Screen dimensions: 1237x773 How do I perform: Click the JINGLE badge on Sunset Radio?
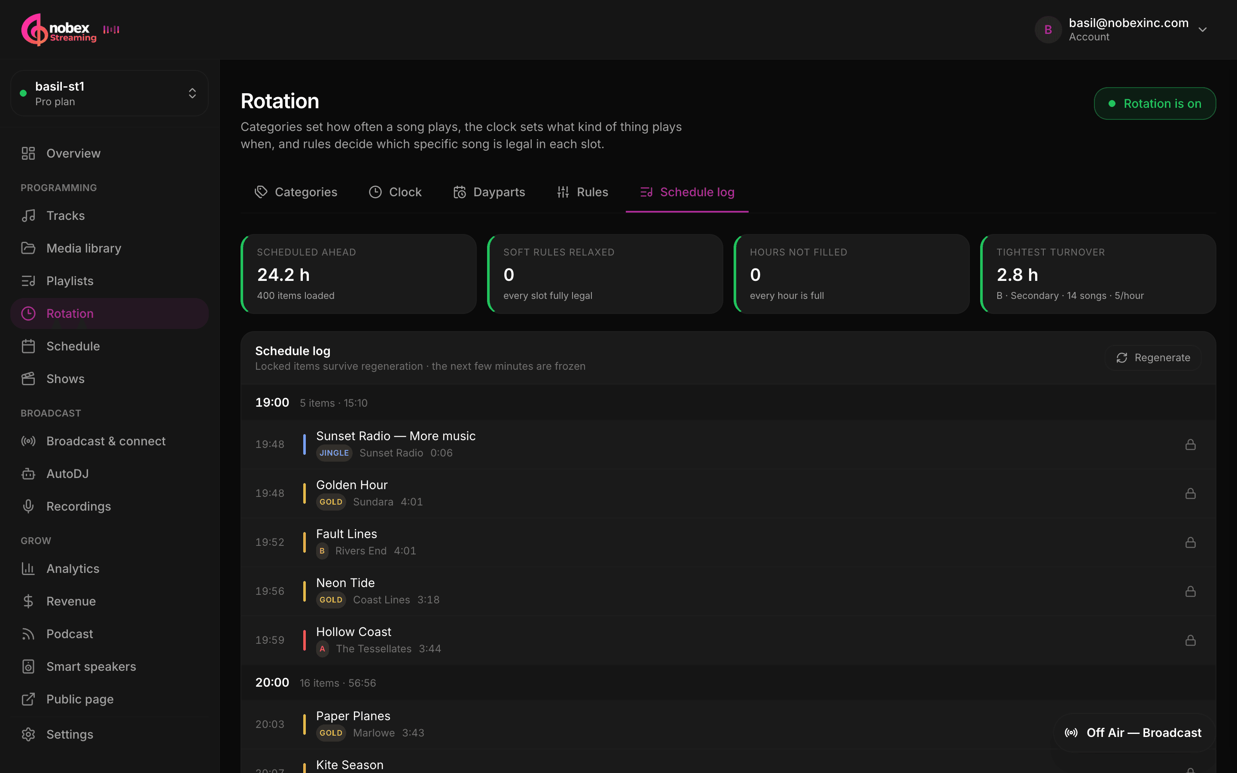pyautogui.click(x=334, y=453)
